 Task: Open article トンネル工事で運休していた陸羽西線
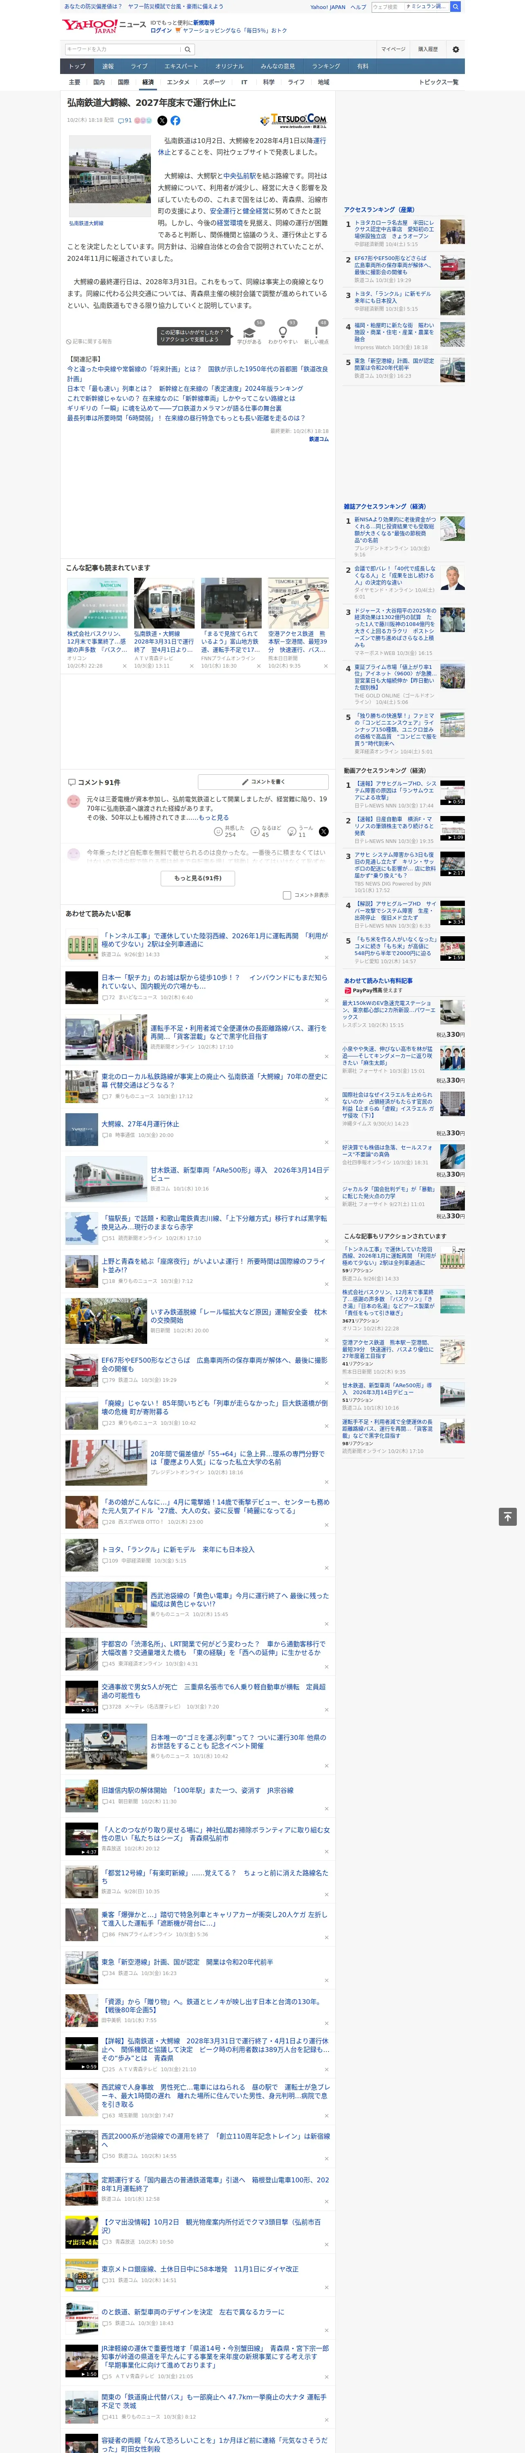[x=214, y=940]
